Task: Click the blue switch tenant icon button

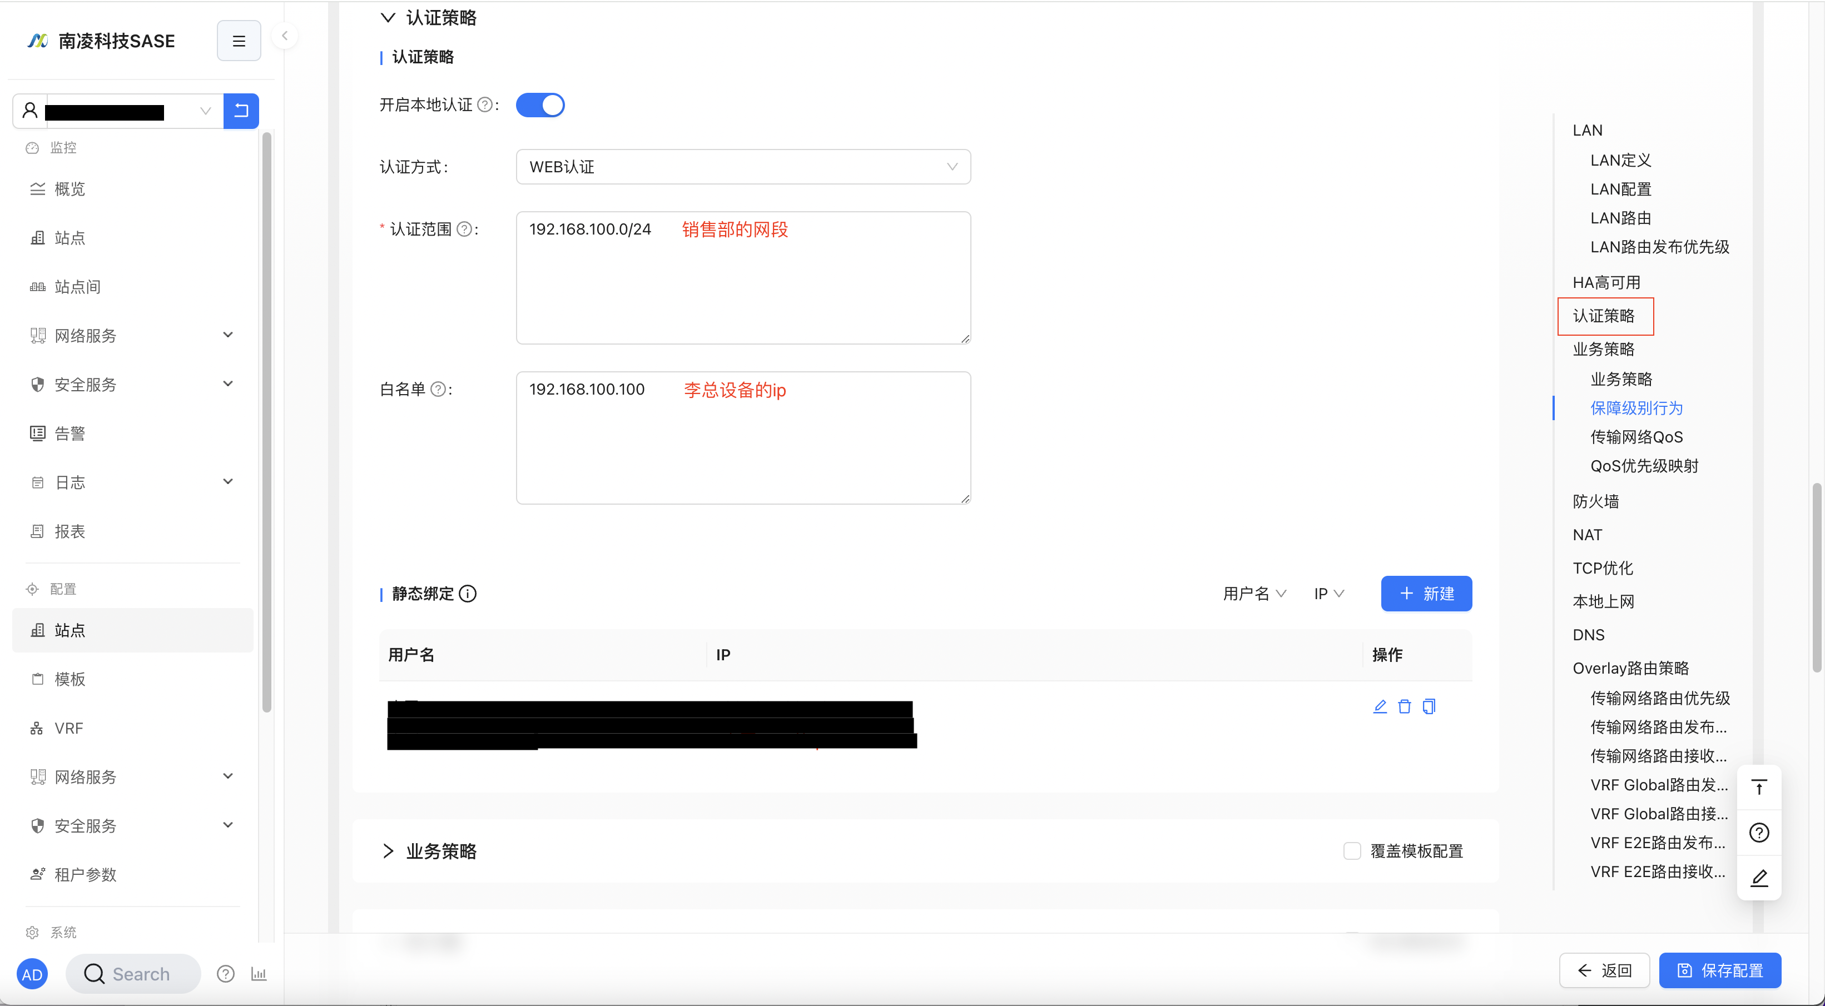Action: (x=241, y=111)
